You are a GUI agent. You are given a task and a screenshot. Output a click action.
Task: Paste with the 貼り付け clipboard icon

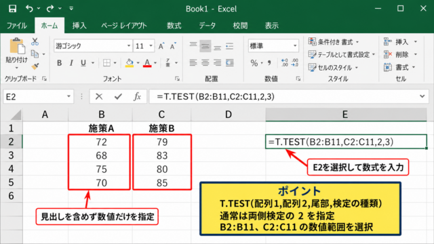17,47
